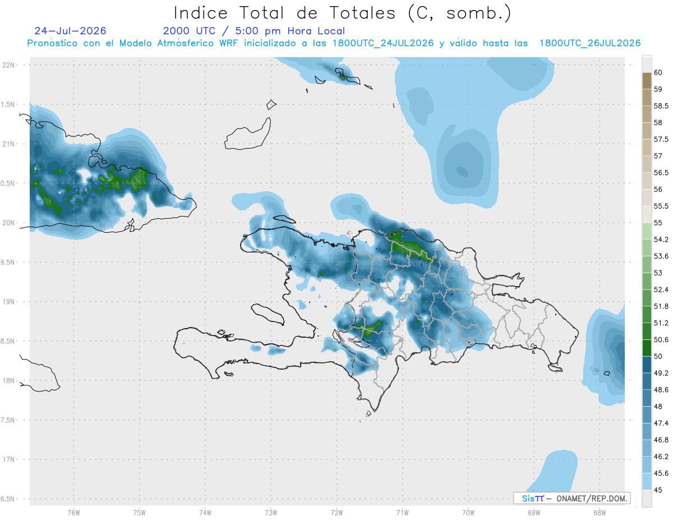Click the colorbar value 48.6

(661, 390)
